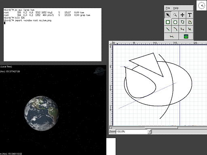Viewport: 207px width, 155px height.
Task: Click the Zoom 100.0% input field
Action: click(x=132, y=132)
